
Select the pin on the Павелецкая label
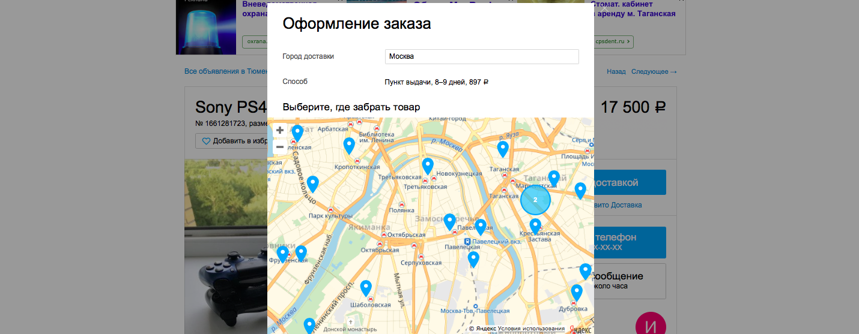tap(481, 228)
